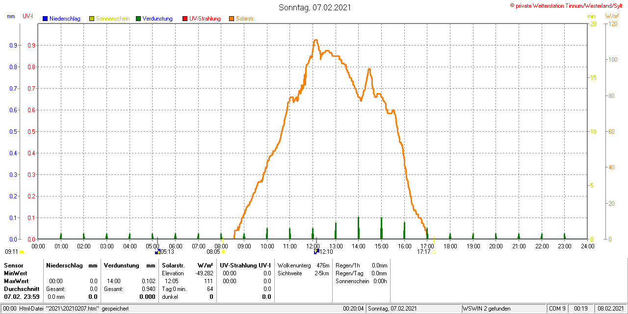
Task: Click the 12:00 time axis label
Action: point(313,246)
